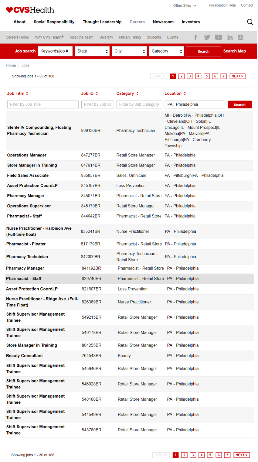Open the site search magnifier icon
The height and width of the screenshot is (462, 258).
pyautogui.click(x=250, y=22)
